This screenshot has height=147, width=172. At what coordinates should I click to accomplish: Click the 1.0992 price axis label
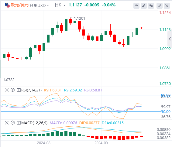click(x=165, y=49)
